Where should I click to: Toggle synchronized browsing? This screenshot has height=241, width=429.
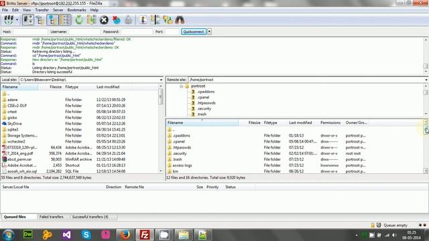pos(168,19)
